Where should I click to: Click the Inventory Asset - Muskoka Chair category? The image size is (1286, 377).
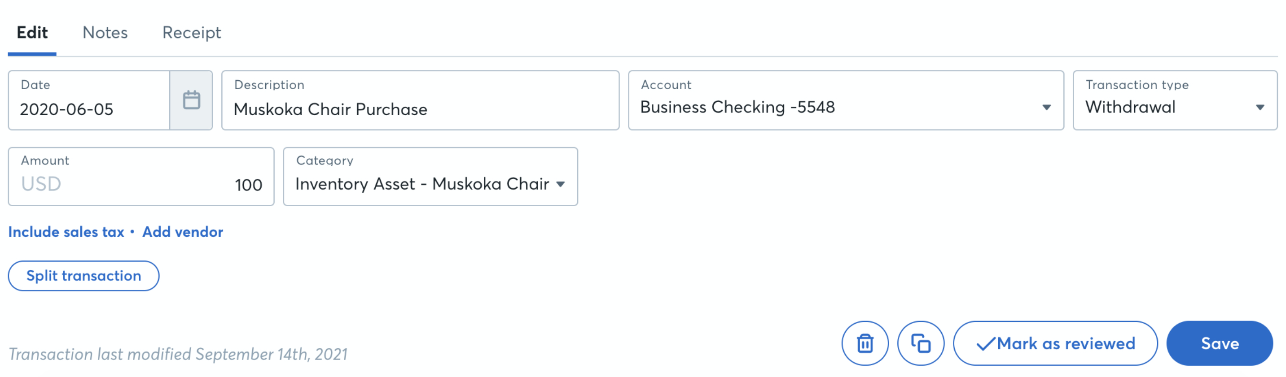(422, 184)
